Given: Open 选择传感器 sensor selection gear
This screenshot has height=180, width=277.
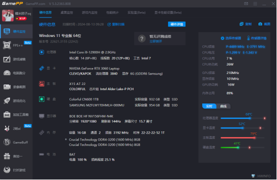Looking at the screenshot, I should pyautogui.click(x=230, y=38).
